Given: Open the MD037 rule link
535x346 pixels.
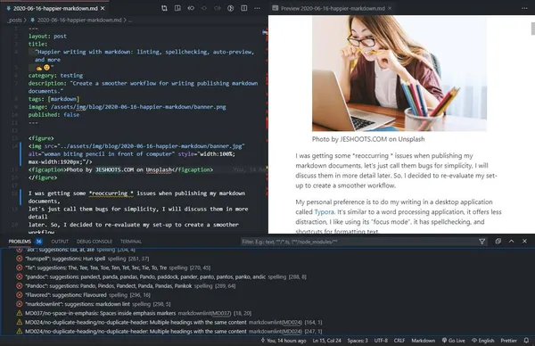Looking at the screenshot, I should 221,313.
